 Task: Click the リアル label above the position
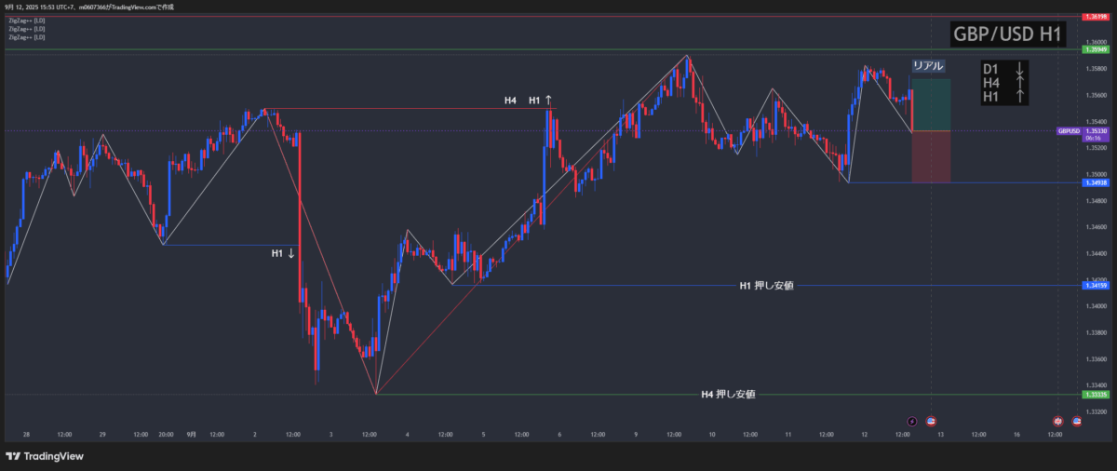point(928,66)
